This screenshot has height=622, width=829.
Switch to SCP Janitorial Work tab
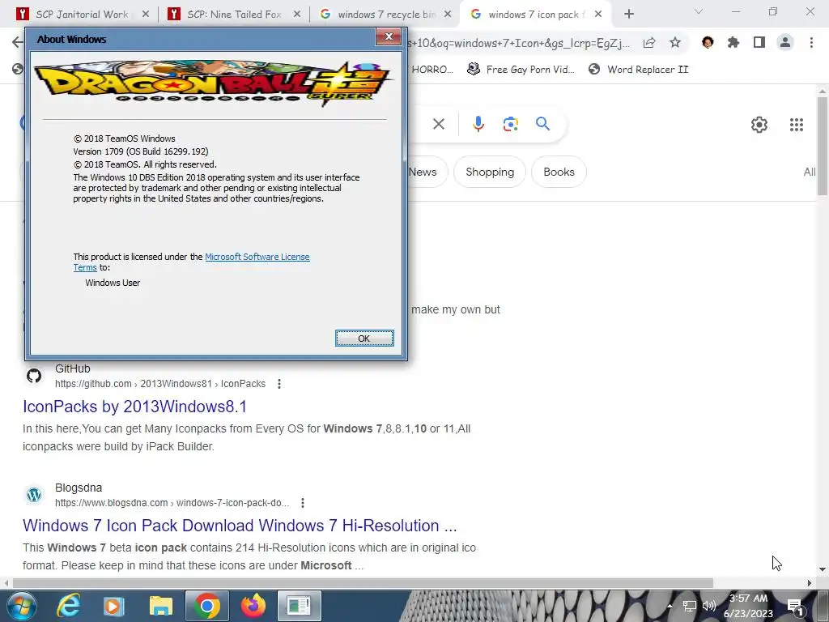[82, 15]
